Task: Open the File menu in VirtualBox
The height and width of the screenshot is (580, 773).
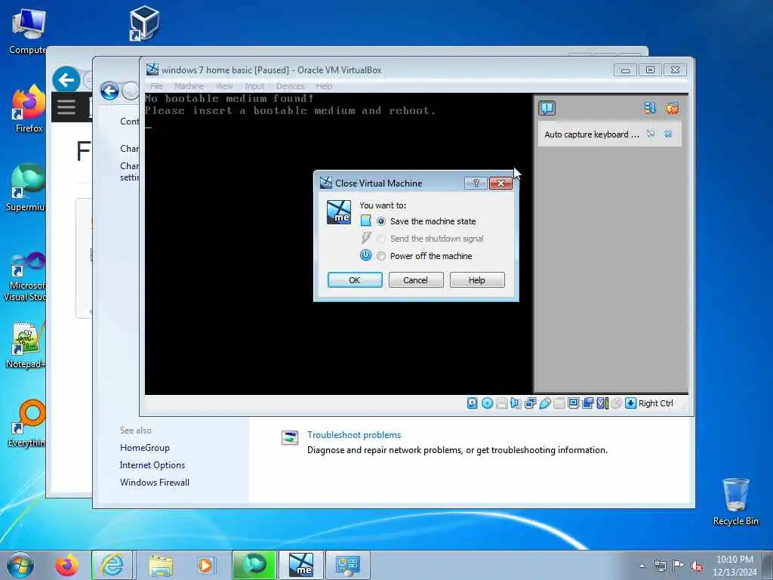Action: [x=156, y=86]
